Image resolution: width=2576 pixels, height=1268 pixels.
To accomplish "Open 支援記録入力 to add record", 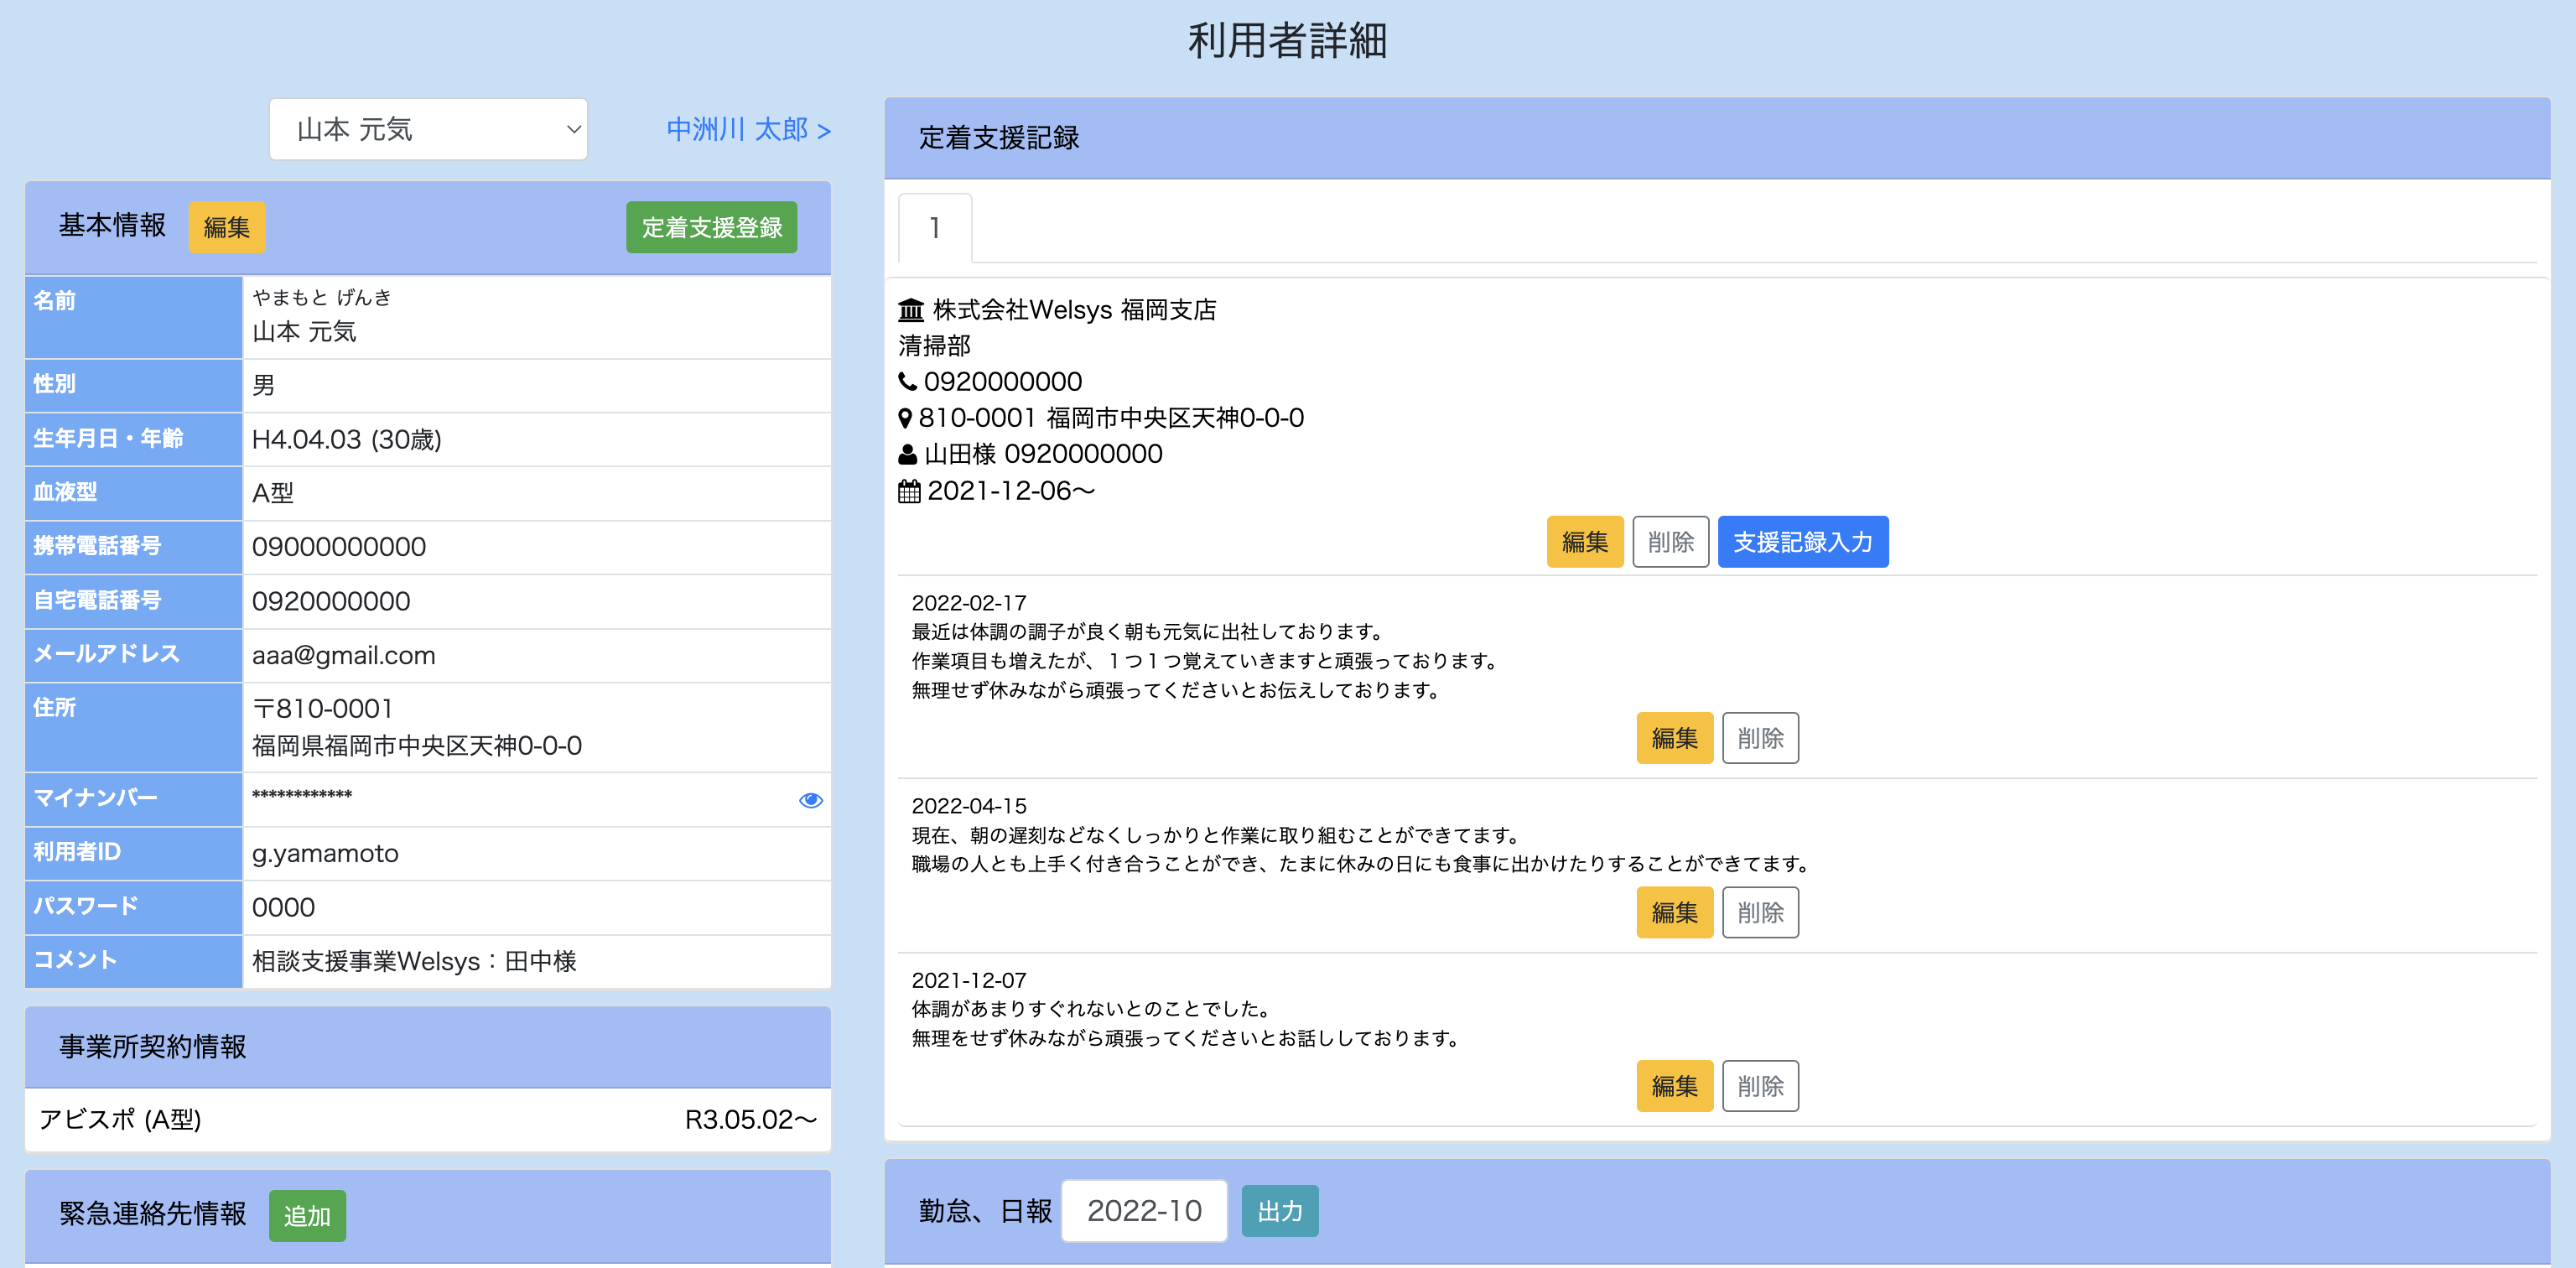I will tap(1802, 542).
